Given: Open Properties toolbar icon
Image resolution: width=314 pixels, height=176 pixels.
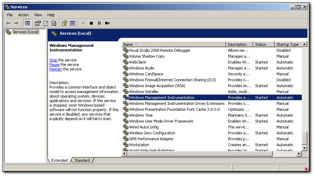Looking at the screenshot, I should click(x=38, y=23).
